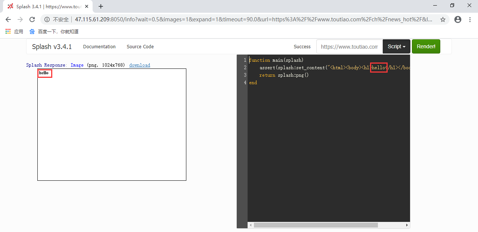Expand the Script dropdown
Image resolution: width=478 pixels, height=232 pixels.
tap(397, 47)
